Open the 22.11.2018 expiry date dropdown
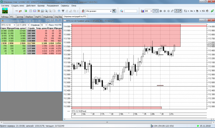 (x=28, y=25)
